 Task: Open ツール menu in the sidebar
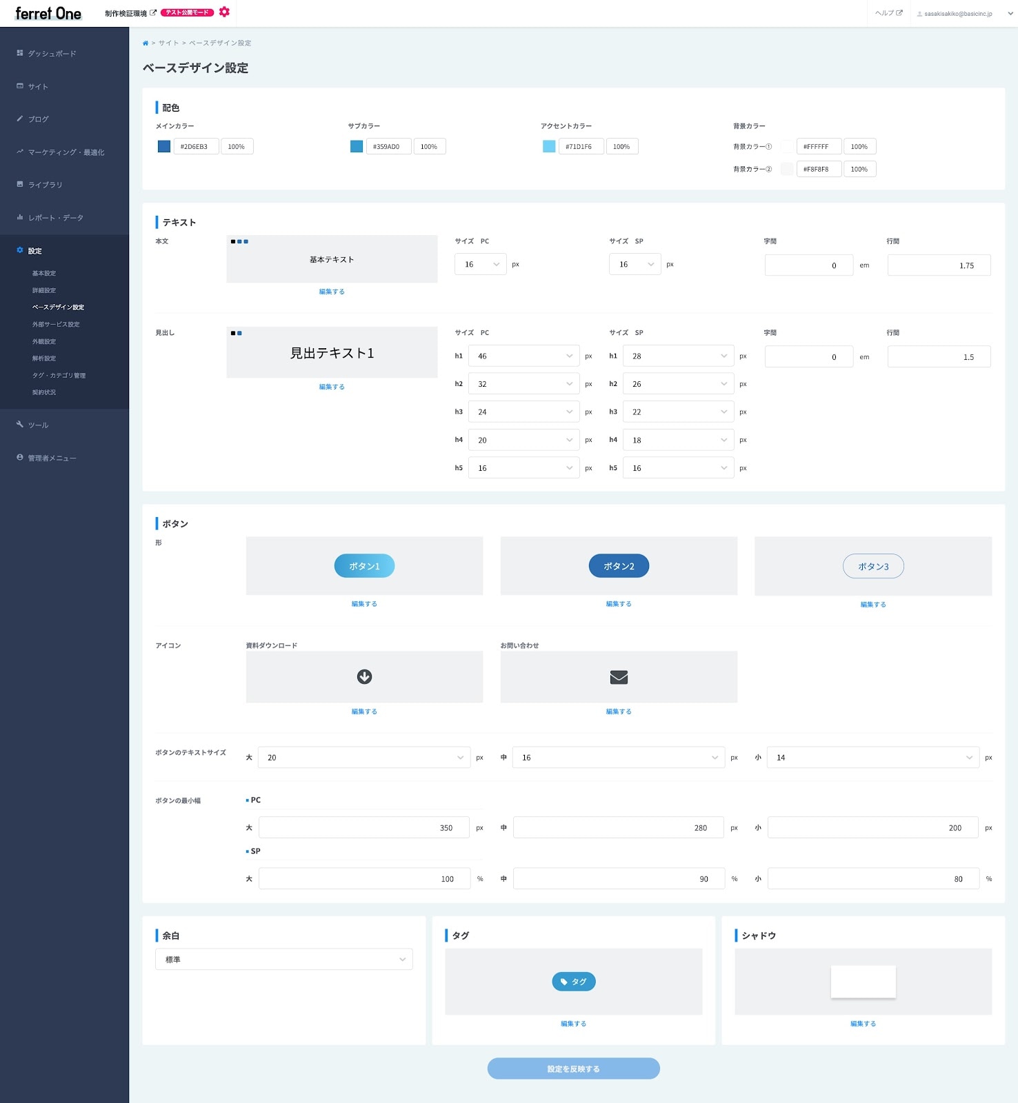tap(38, 425)
